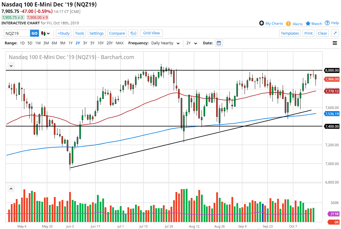Open the Help question mark icon

click(x=327, y=23)
